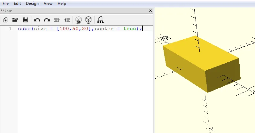Open the Edit menu
255x133 pixels.
coord(17,4)
